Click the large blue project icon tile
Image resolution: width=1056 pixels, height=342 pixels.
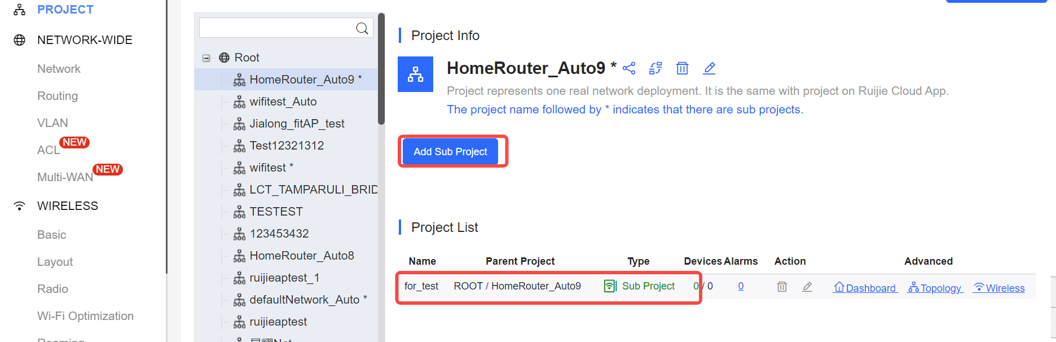coord(415,74)
